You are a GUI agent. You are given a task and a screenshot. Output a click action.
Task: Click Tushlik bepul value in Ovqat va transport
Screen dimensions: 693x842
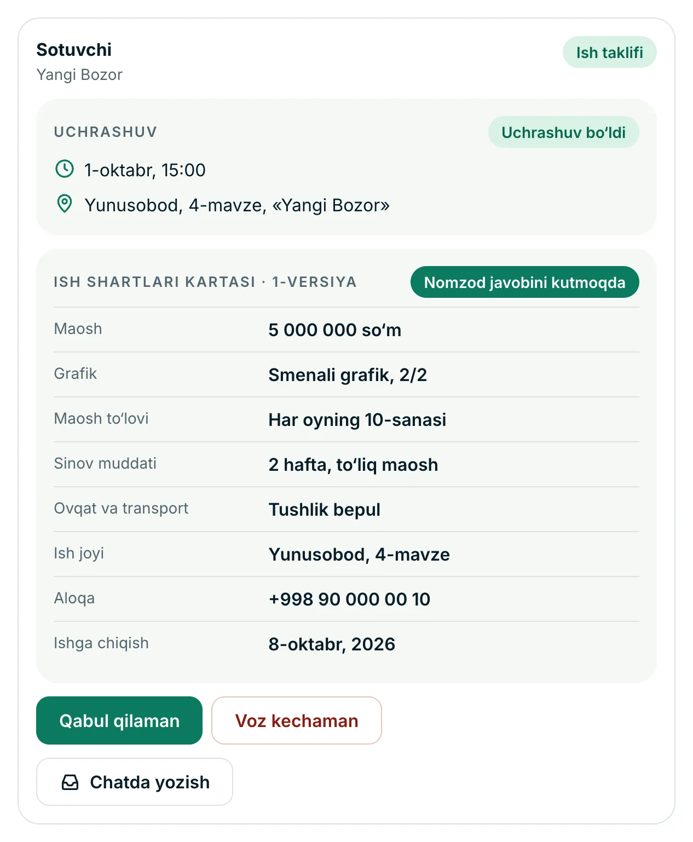click(x=324, y=509)
